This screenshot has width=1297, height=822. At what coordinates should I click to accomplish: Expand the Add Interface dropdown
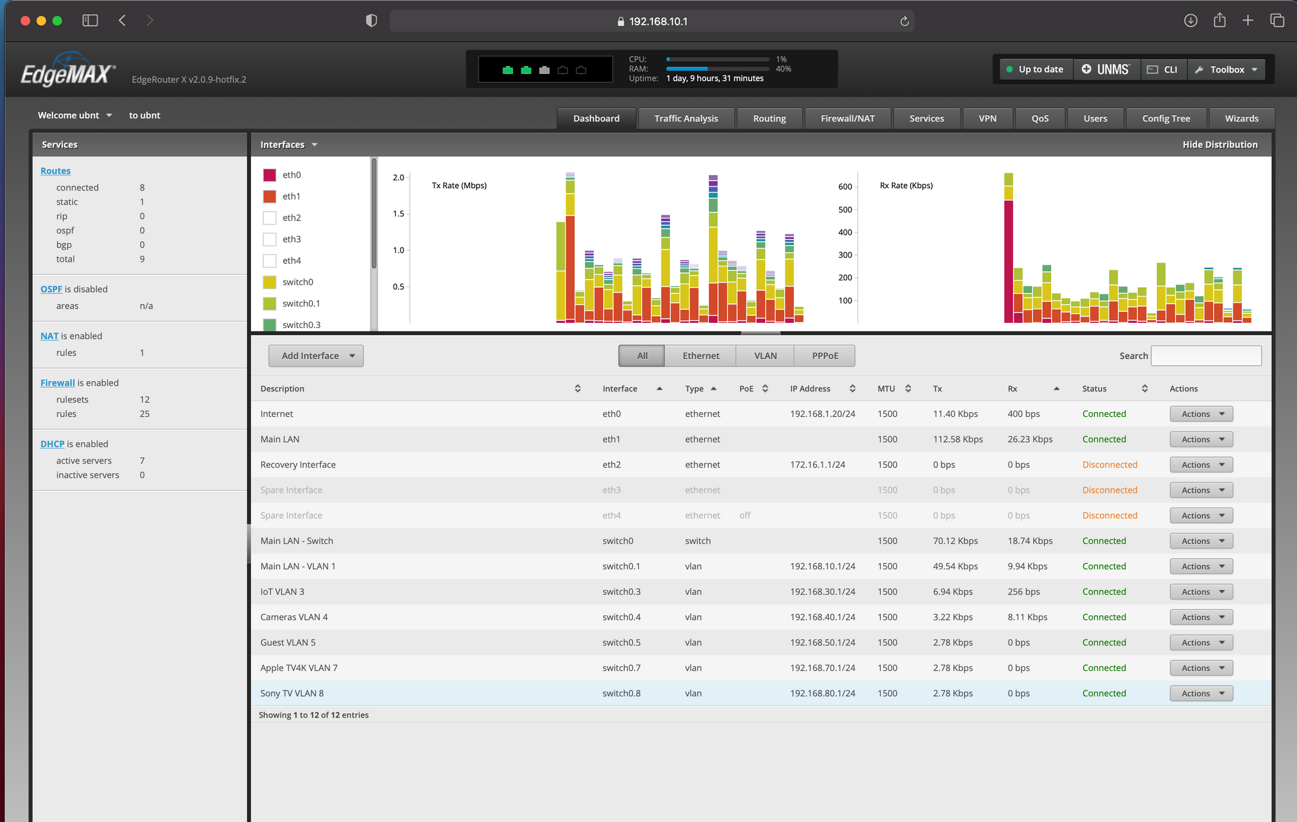[x=351, y=355]
